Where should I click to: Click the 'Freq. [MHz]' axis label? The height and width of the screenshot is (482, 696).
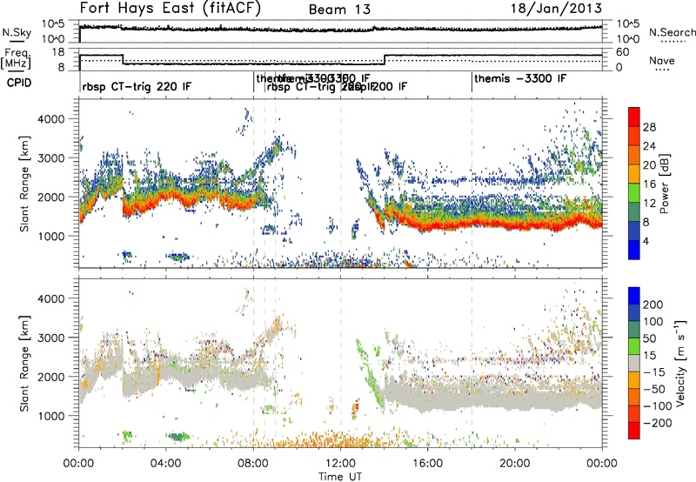pyautogui.click(x=16, y=58)
